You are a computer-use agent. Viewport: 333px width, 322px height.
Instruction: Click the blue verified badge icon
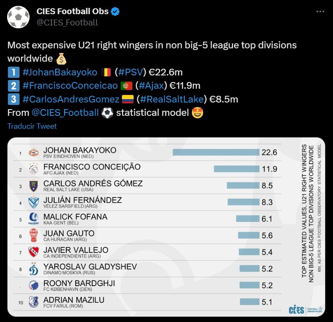(115, 12)
